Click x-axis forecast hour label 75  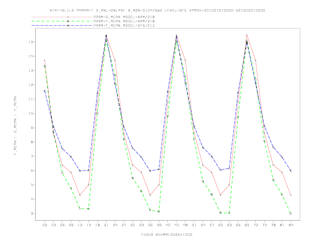point(265,225)
